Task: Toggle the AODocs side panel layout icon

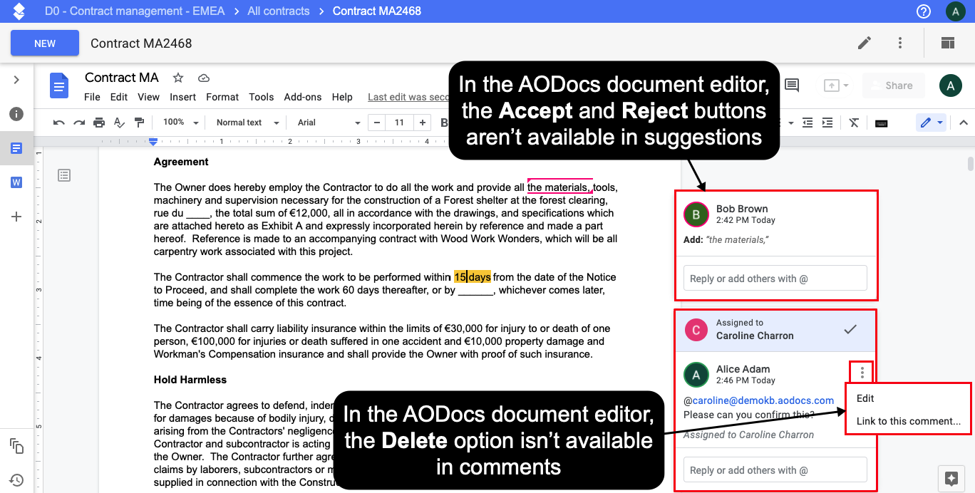Action: [x=947, y=43]
